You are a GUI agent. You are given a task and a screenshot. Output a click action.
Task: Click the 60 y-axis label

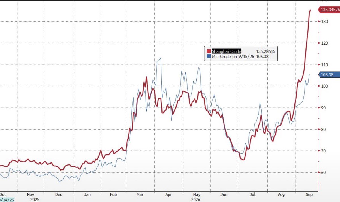(323, 173)
